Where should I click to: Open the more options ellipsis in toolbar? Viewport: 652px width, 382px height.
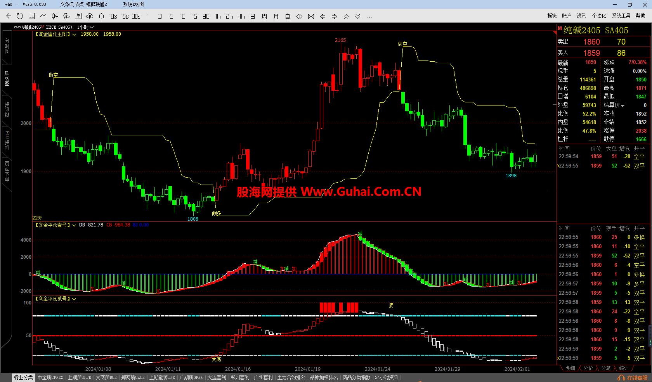click(369, 16)
